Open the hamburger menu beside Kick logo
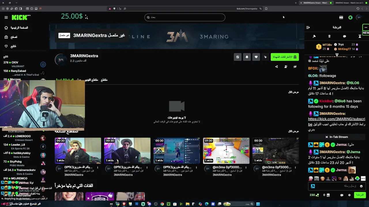This screenshot has height=207, width=369. (6, 18)
